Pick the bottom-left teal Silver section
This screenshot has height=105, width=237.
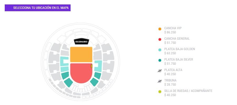coord(68,83)
